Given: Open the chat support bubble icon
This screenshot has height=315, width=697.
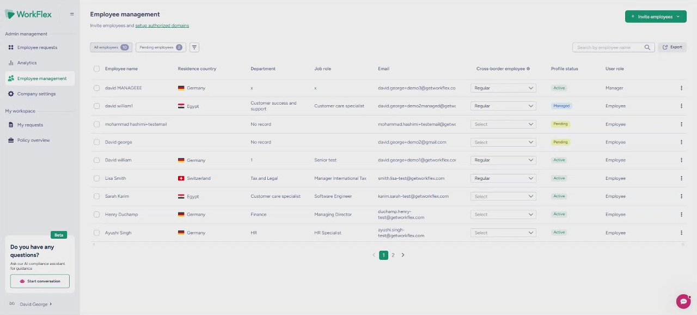Looking at the screenshot, I should tap(683, 301).
